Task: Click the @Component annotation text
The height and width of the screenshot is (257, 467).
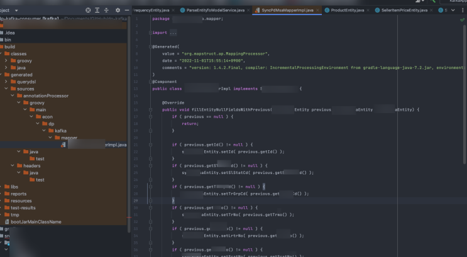Action: click(165, 82)
